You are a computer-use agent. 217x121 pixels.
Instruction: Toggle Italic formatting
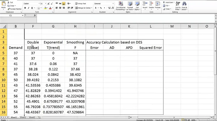pos(29,8)
